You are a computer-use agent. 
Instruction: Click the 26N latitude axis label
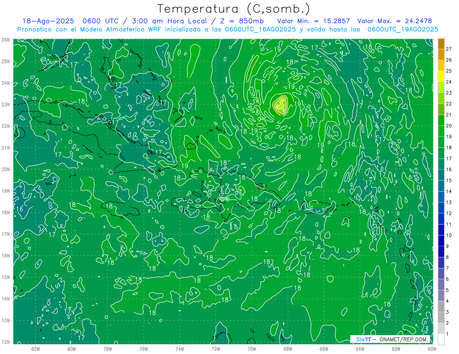point(6,40)
